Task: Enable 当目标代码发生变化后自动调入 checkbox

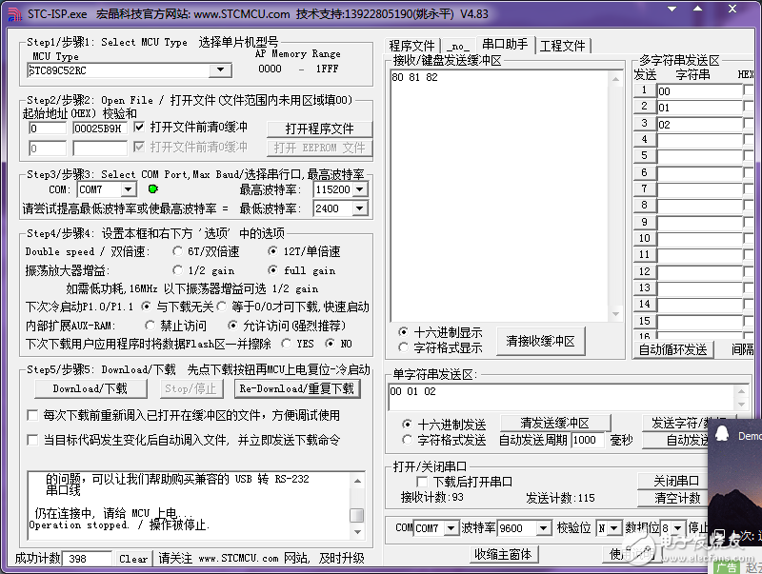Action: [x=32, y=440]
